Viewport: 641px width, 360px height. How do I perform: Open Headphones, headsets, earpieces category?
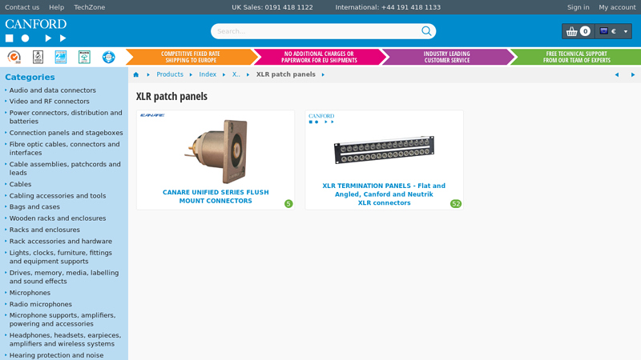65,339
